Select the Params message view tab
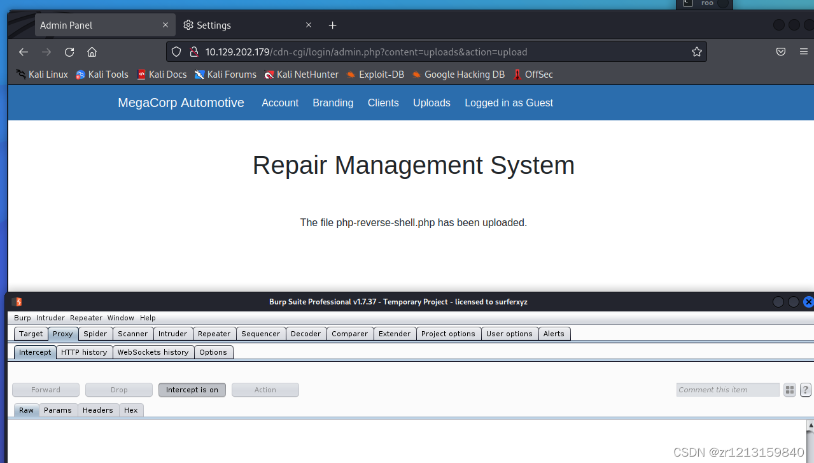Screen dimensions: 814x463 tap(58, 410)
